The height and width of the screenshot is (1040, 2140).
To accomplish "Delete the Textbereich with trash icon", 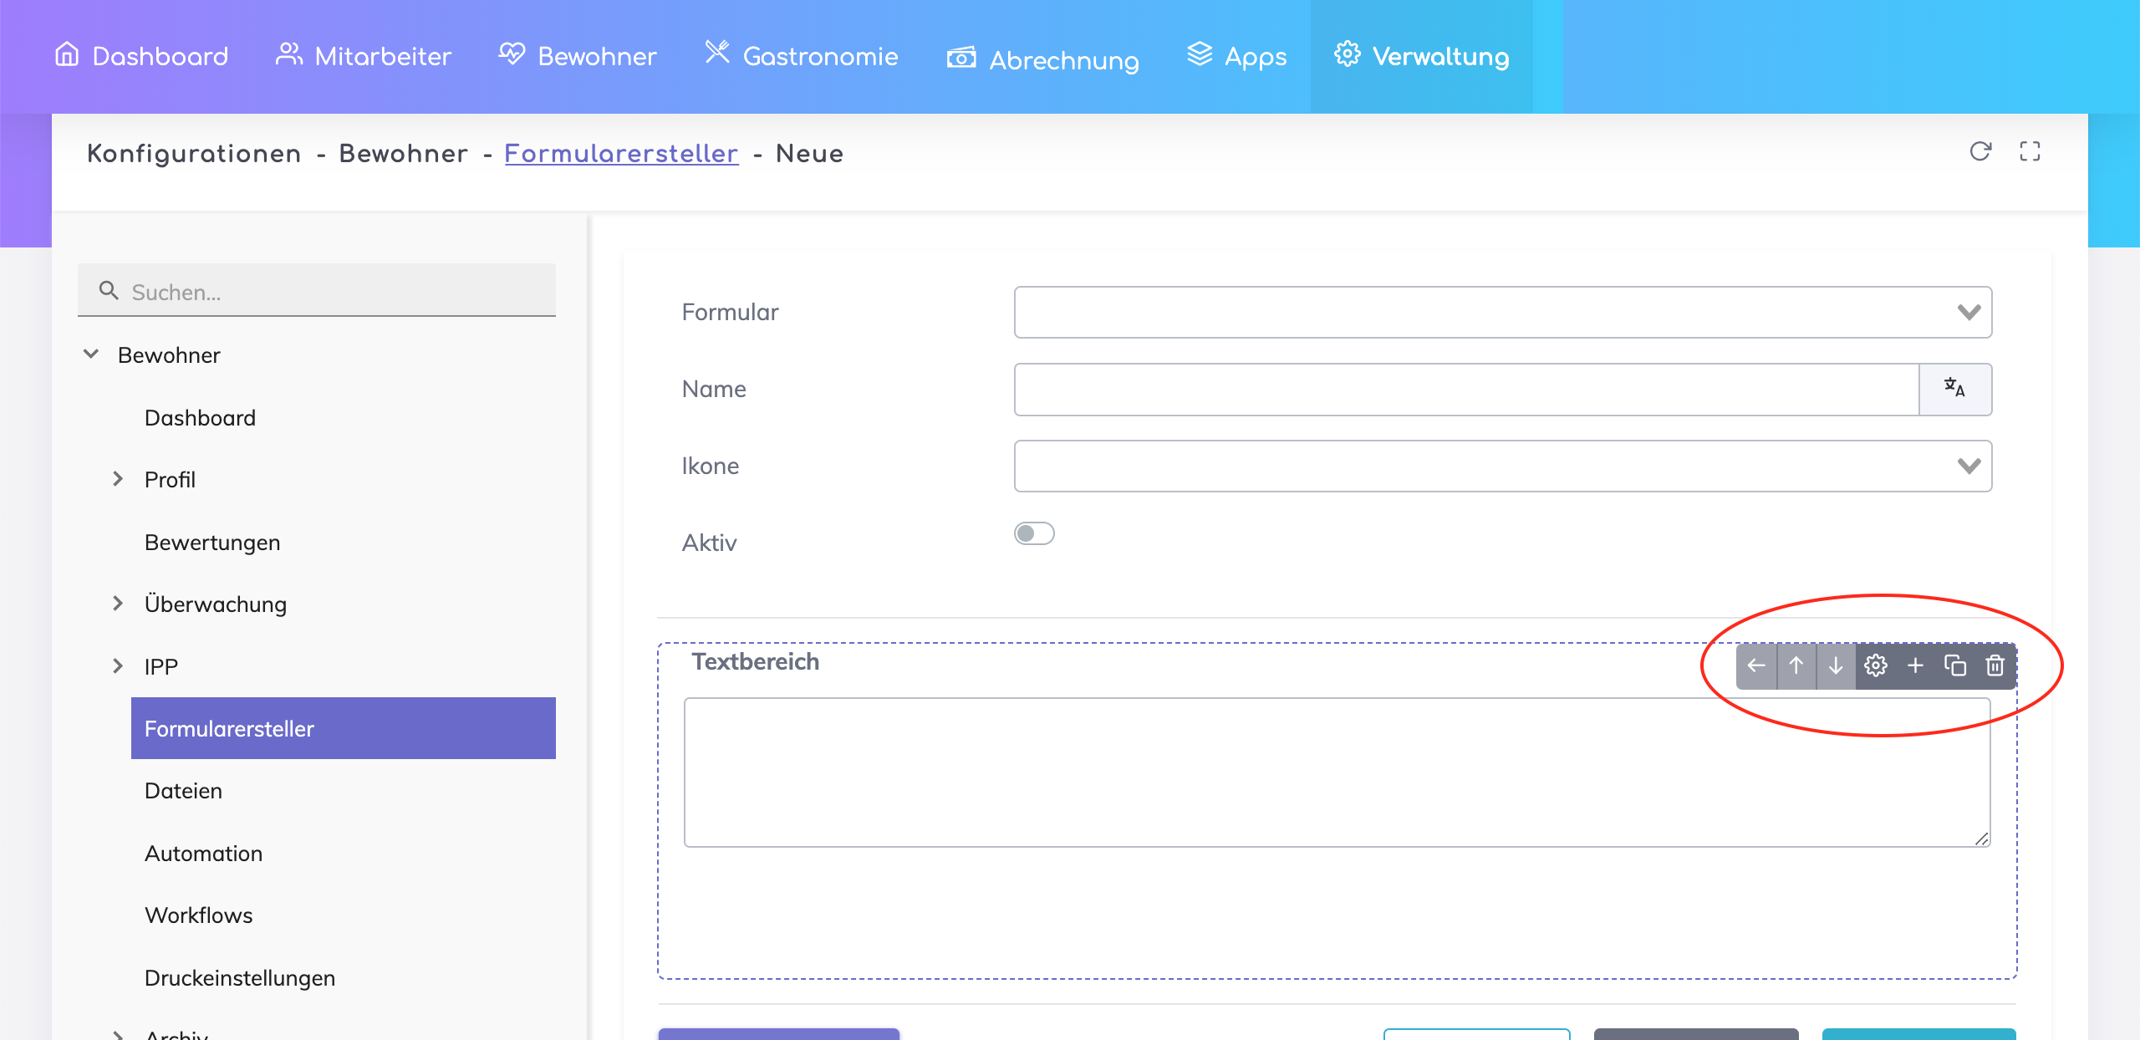I will click(x=1995, y=665).
